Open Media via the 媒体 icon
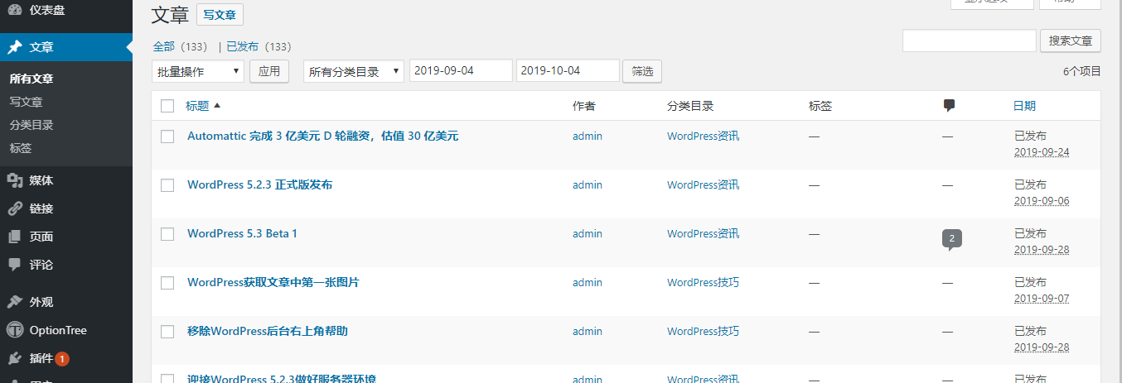This screenshot has height=383, width=1122. 15,180
